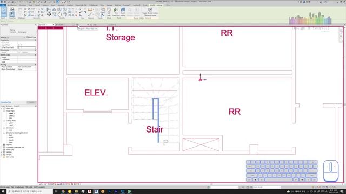Click the Apply button in Properties
The width and height of the screenshot is (346, 194).
coord(31,102)
